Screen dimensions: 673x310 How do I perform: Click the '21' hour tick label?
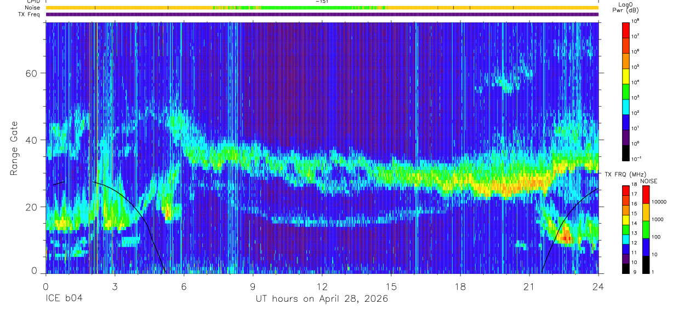click(x=529, y=286)
